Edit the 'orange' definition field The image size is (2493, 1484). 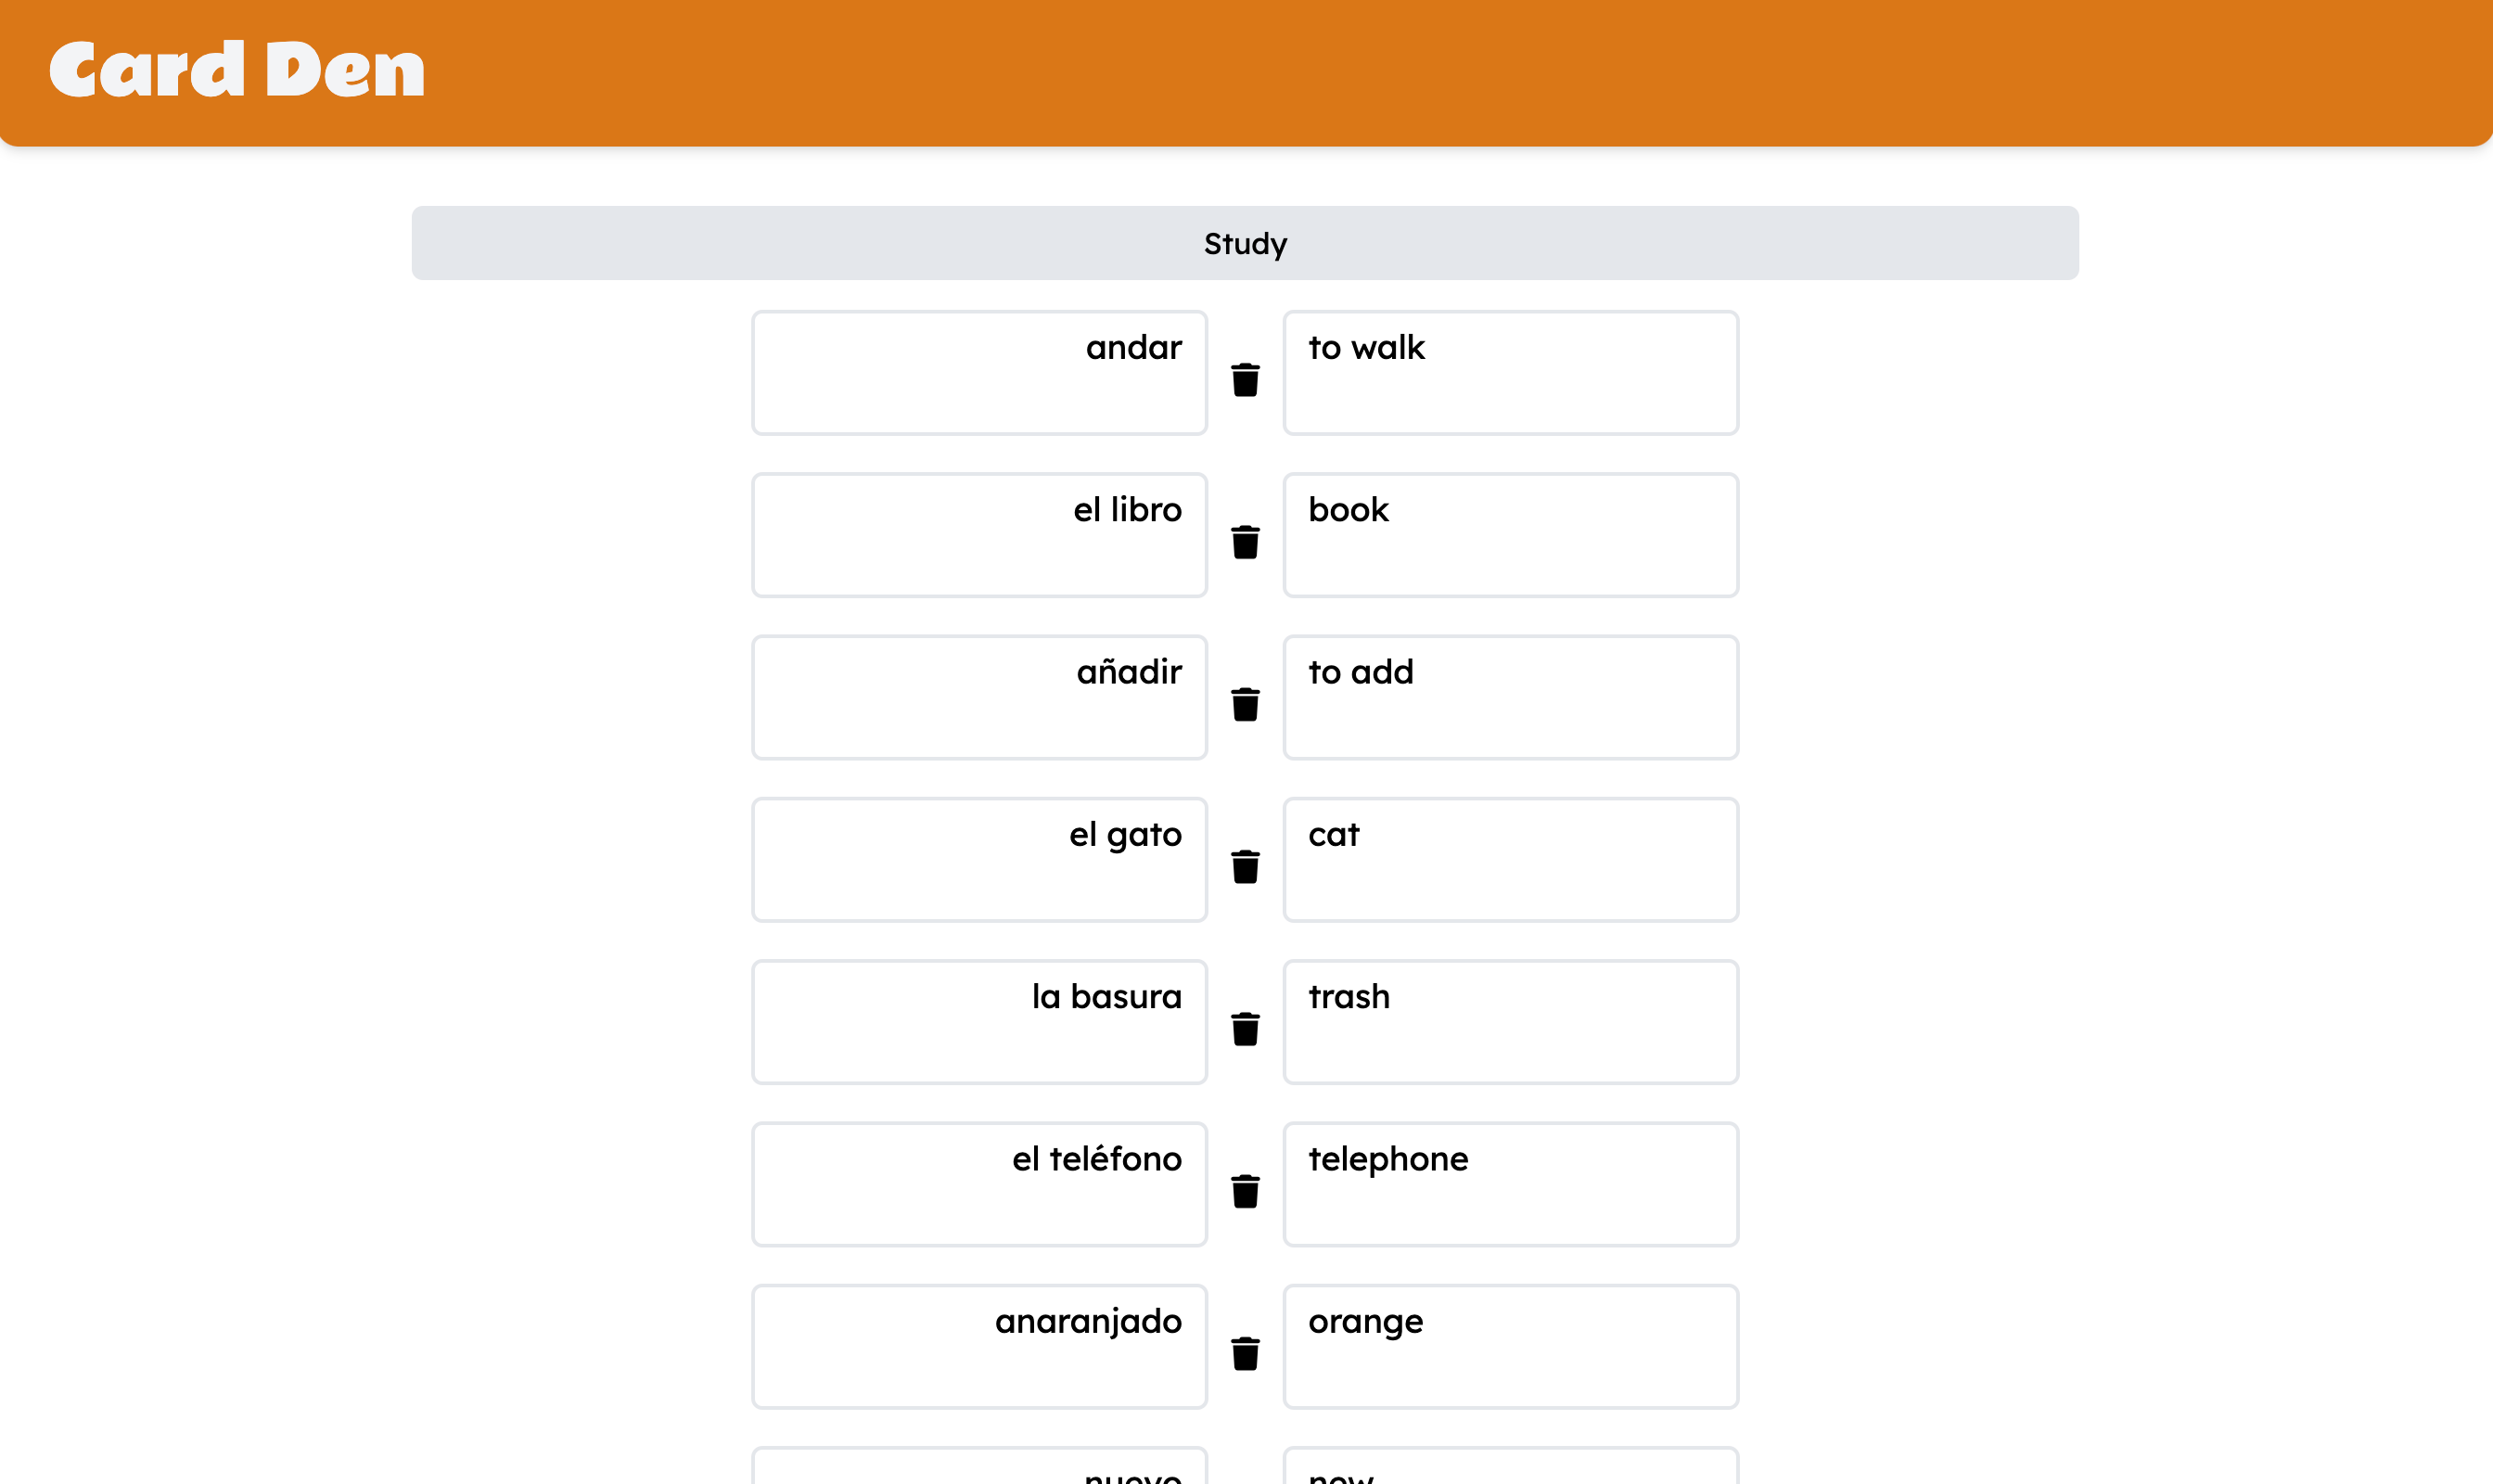click(x=1510, y=1344)
